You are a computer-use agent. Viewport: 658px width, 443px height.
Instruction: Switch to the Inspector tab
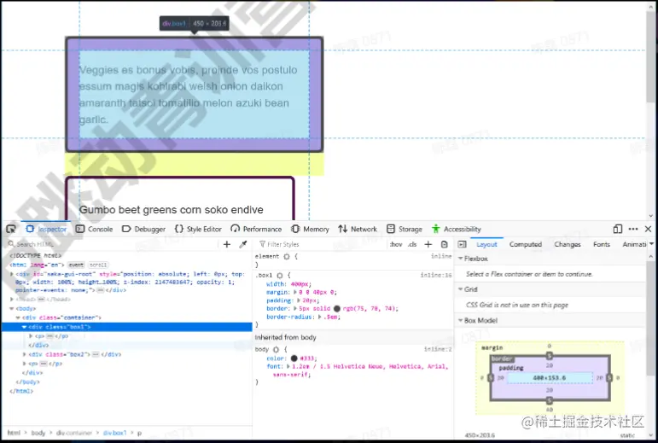point(47,229)
